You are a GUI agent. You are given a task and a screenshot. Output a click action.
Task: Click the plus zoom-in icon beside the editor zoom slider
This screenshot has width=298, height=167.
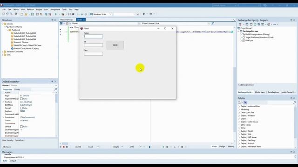coord(163,147)
